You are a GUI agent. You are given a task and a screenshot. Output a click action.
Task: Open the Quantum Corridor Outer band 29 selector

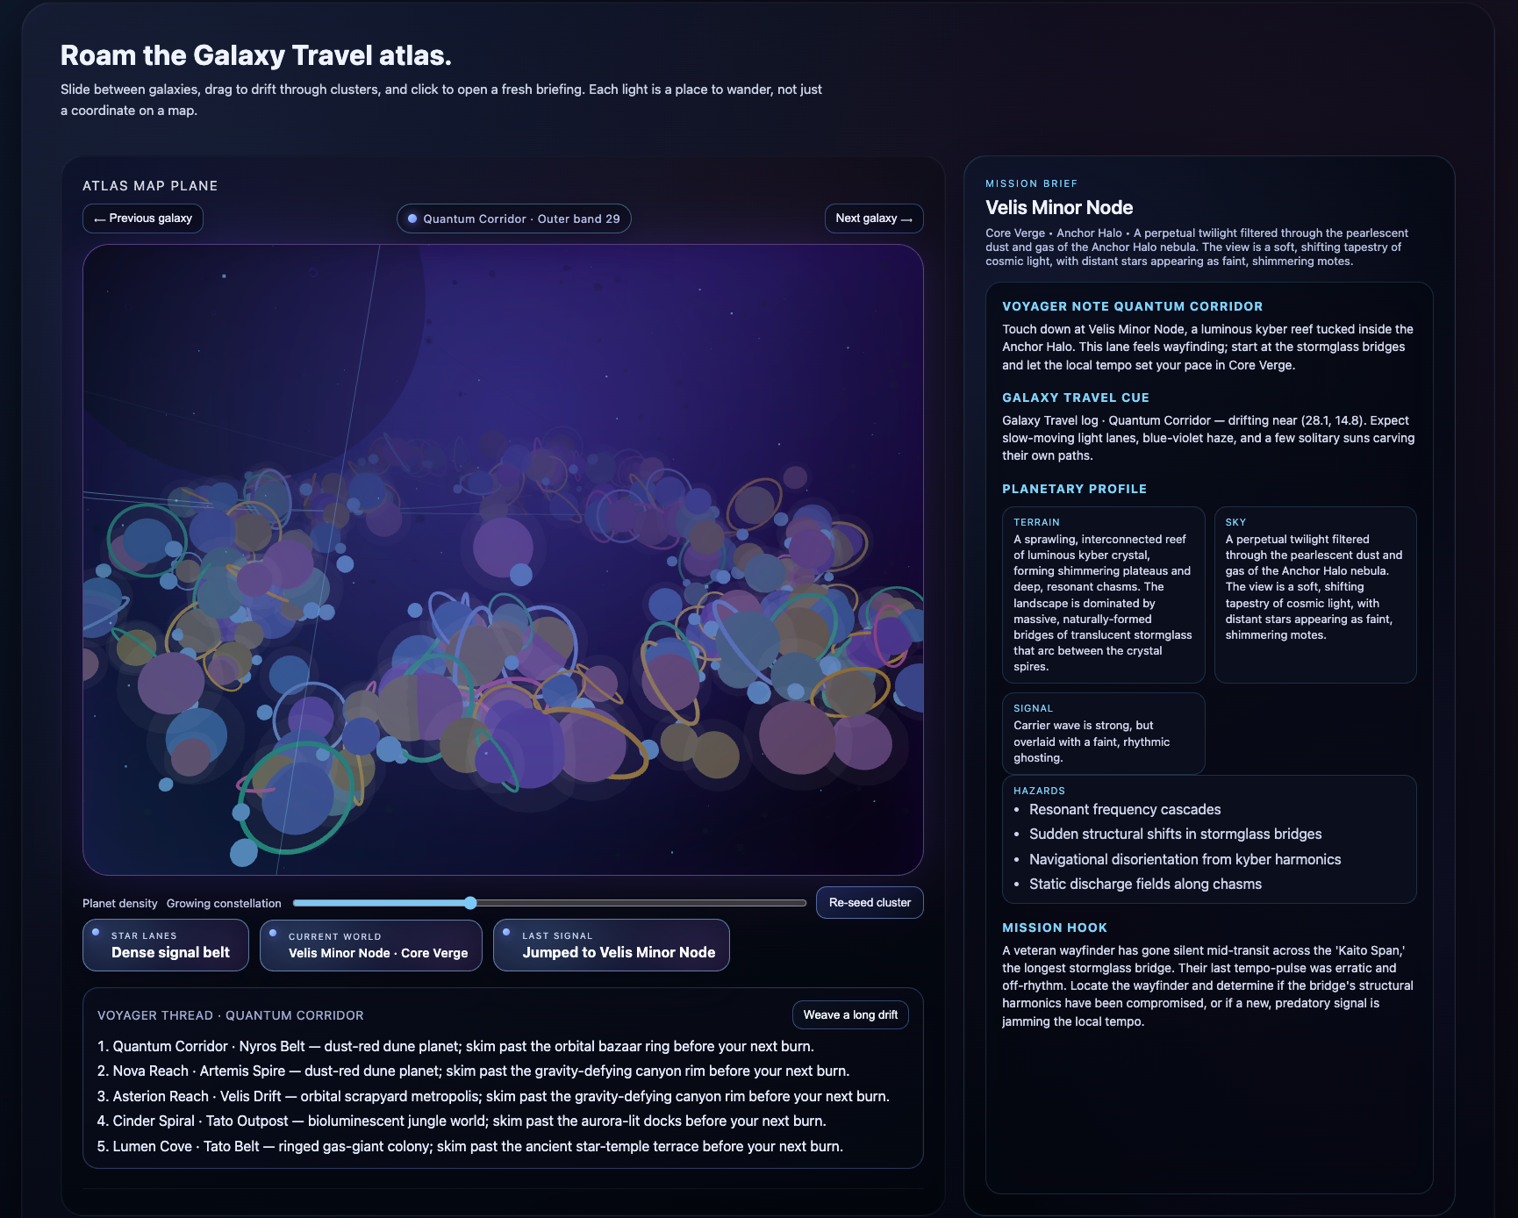(x=513, y=218)
